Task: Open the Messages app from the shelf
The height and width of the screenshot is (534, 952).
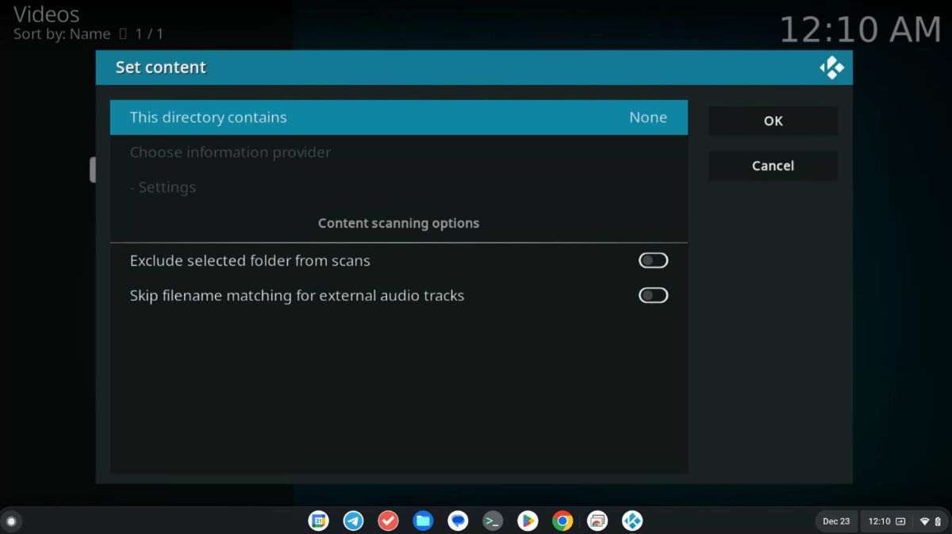Action: [458, 521]
